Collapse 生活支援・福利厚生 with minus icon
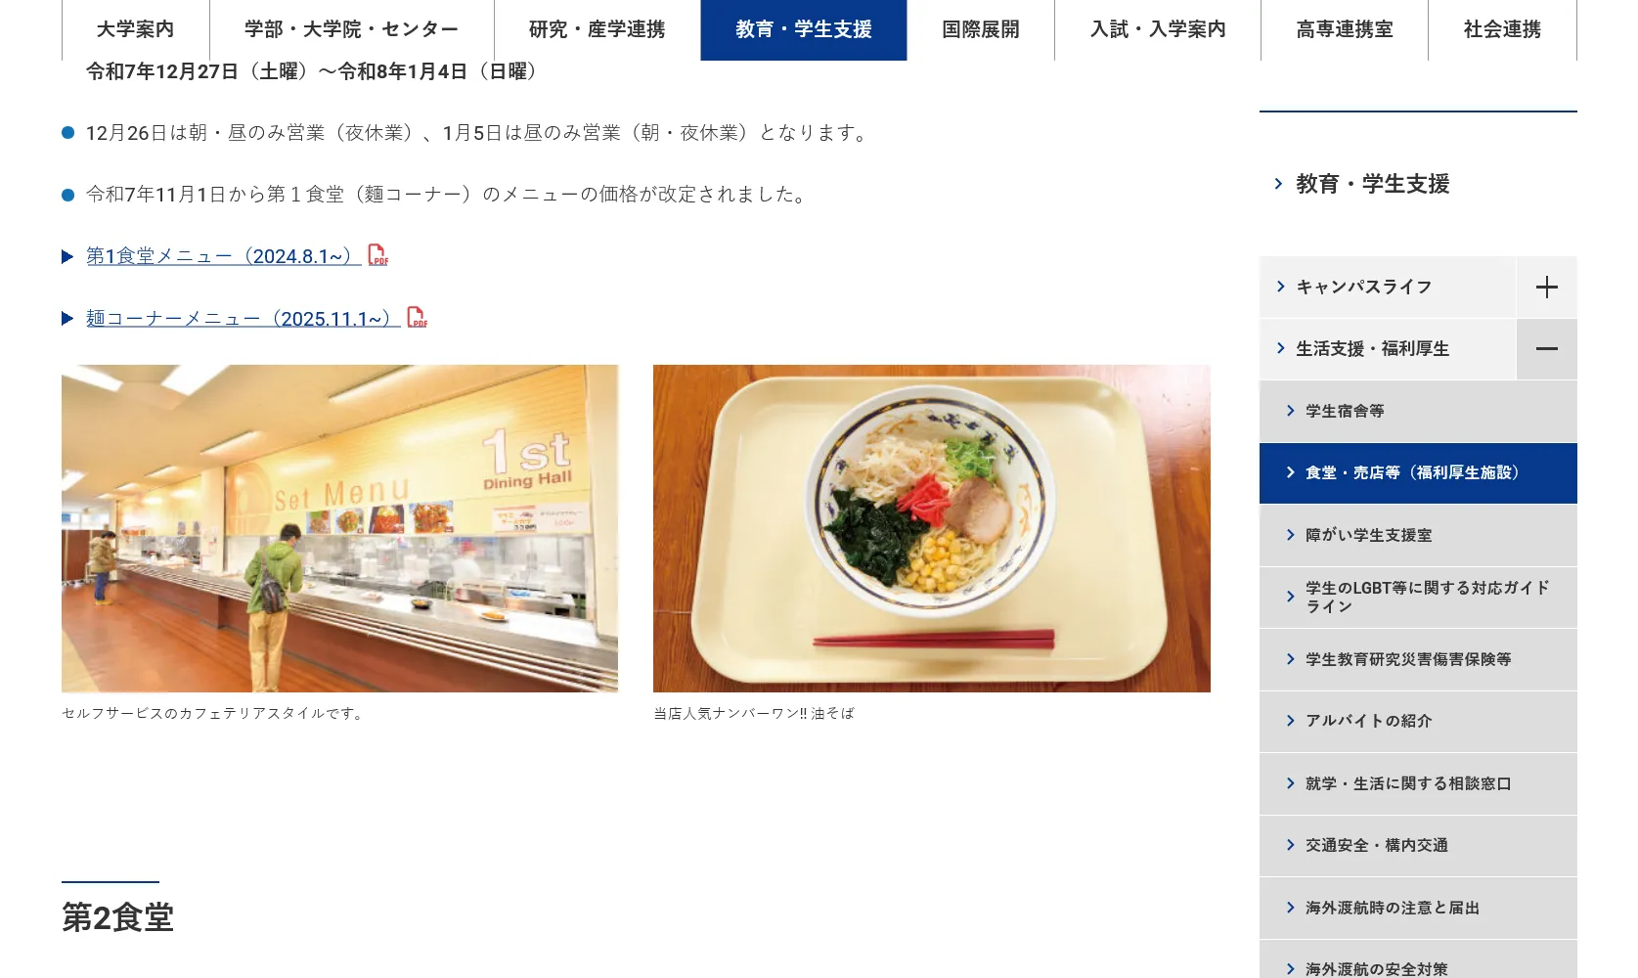This screenshot has height=978, width=1638. point(1546,349)
